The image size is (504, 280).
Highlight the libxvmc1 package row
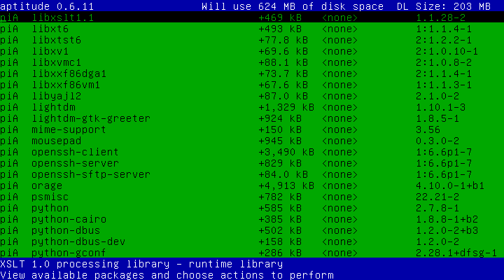point(57,62)
